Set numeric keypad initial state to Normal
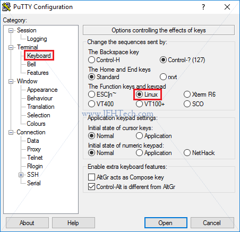The width and height of the screenshot is (240, 232). [x=101, y=153]
